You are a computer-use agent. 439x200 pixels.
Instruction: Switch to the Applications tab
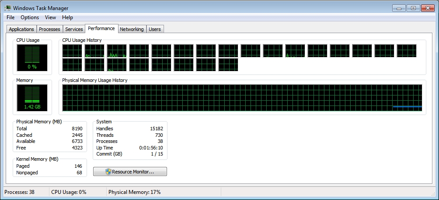coord(21,29)
